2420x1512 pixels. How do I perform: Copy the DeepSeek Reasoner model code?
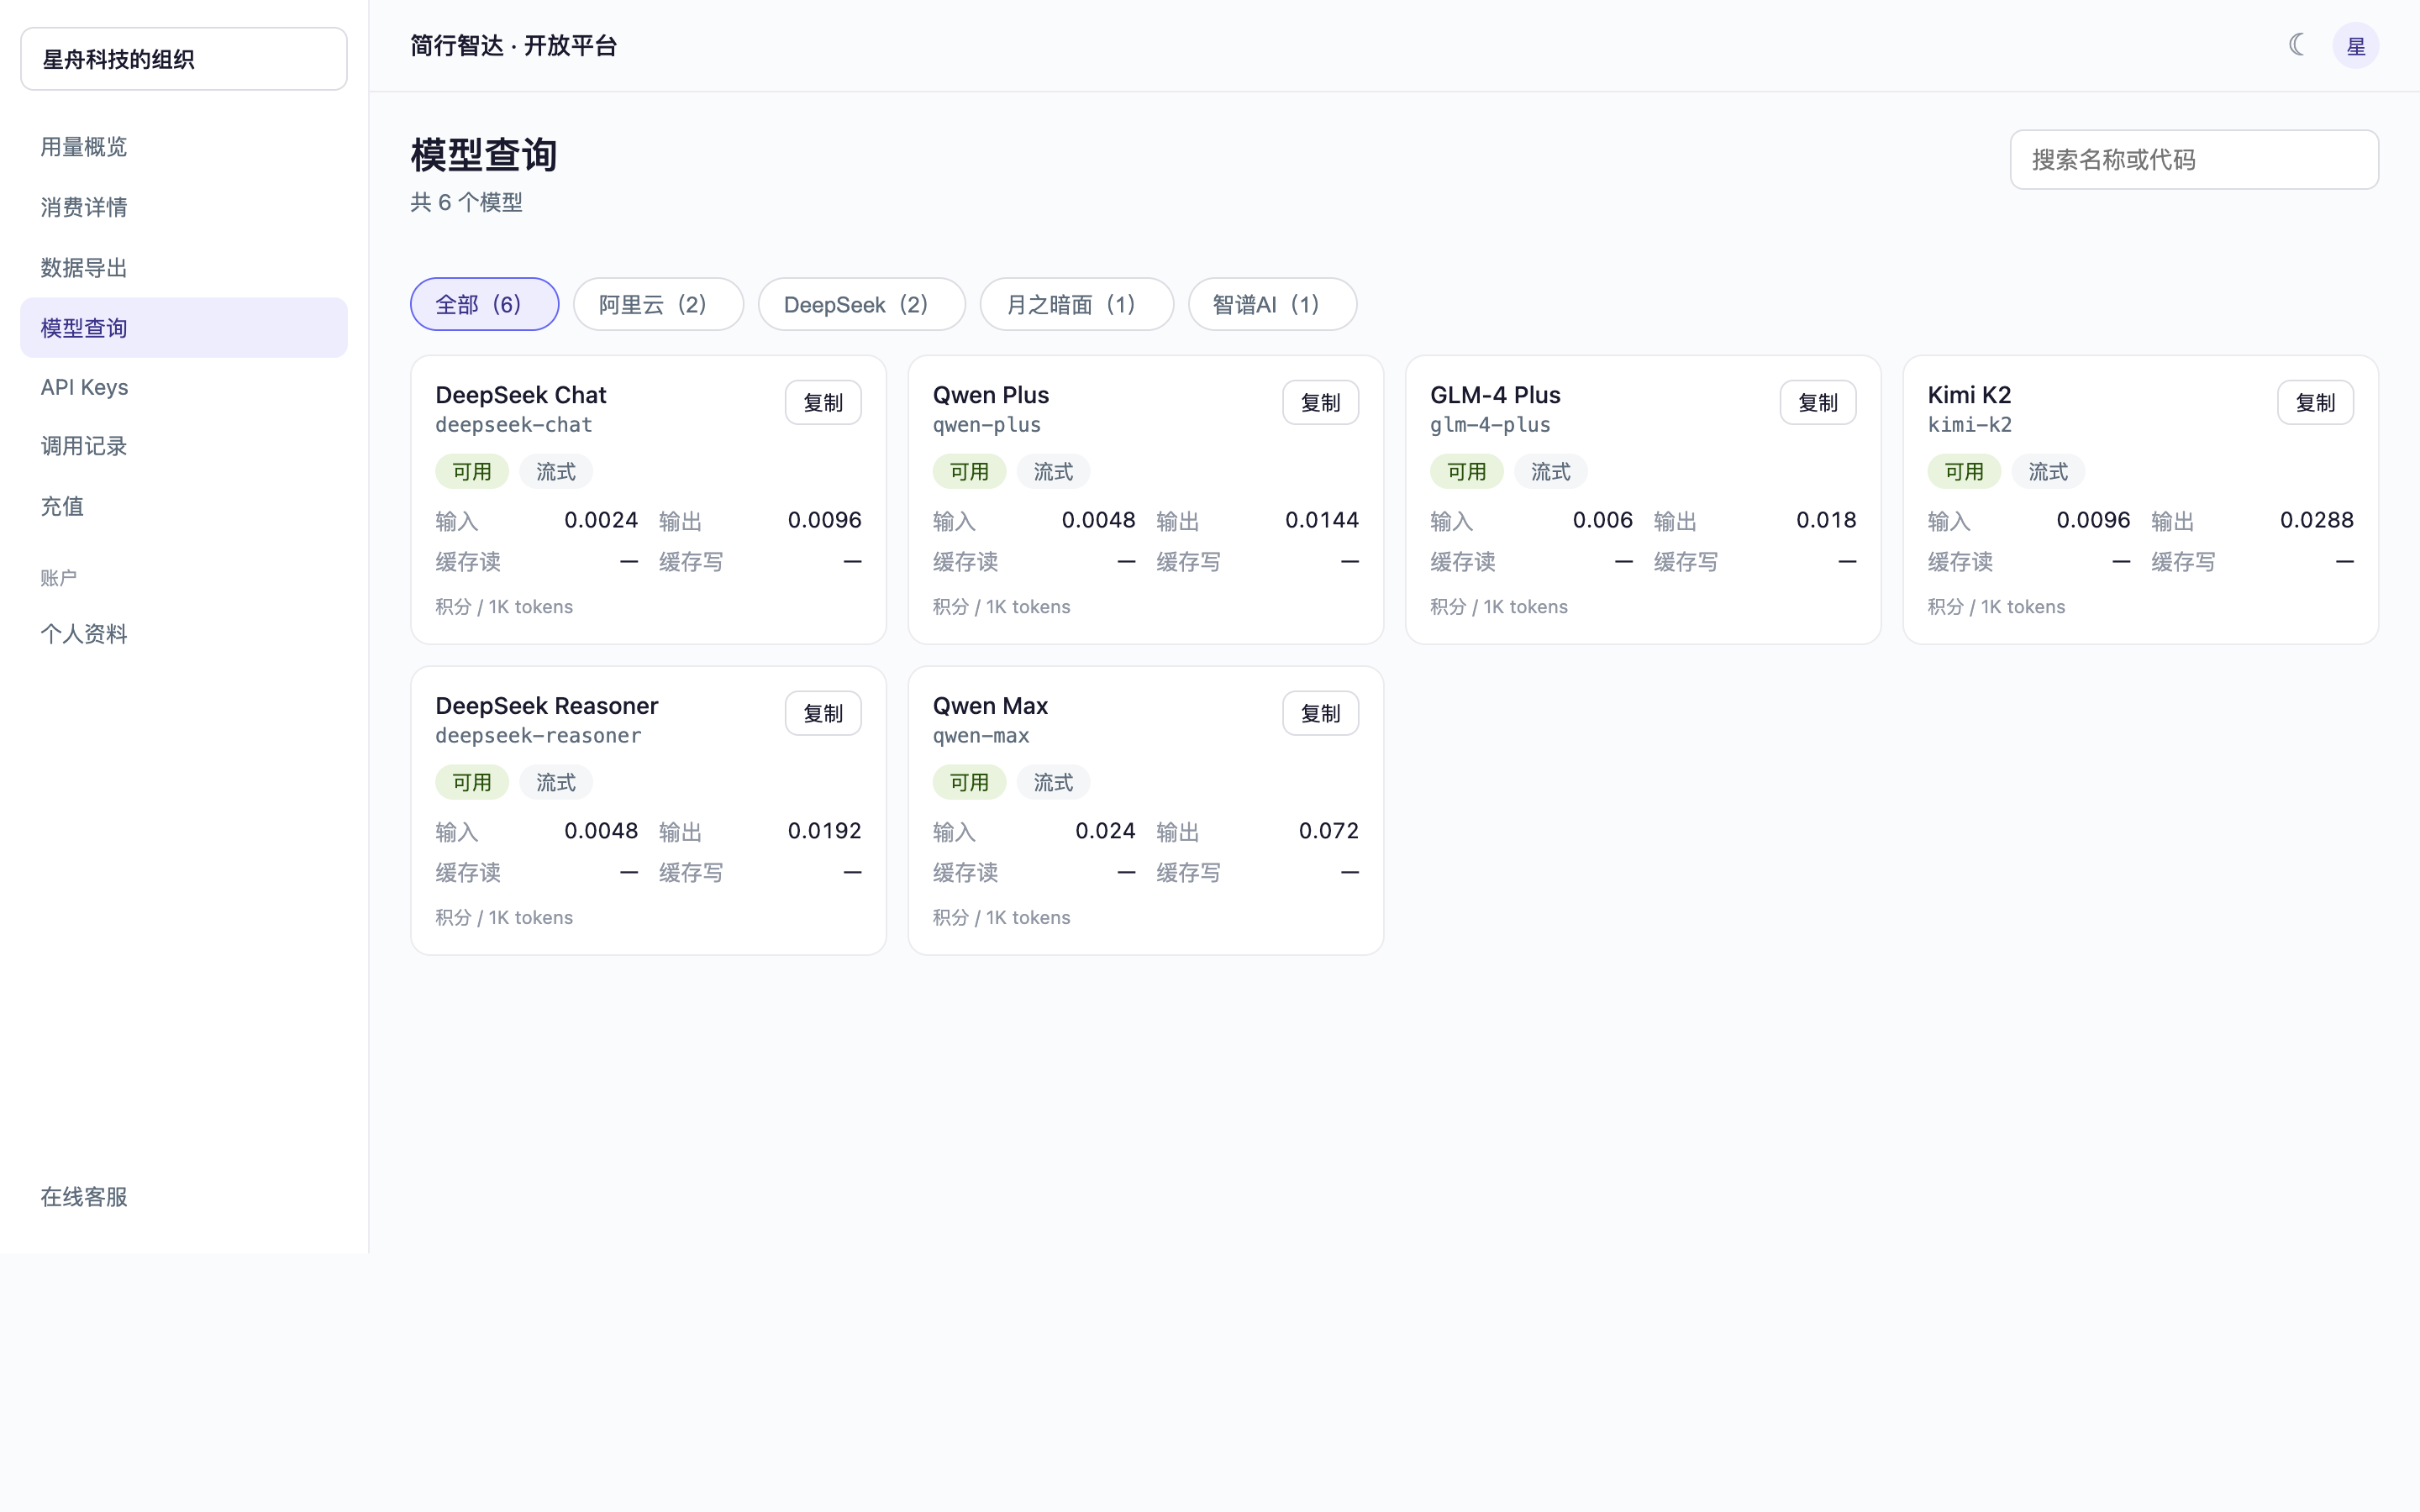(x=823, y=714)
